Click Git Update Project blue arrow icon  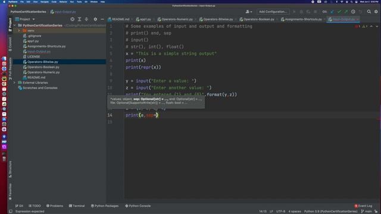pyautogui.click(x=332, y=12)
